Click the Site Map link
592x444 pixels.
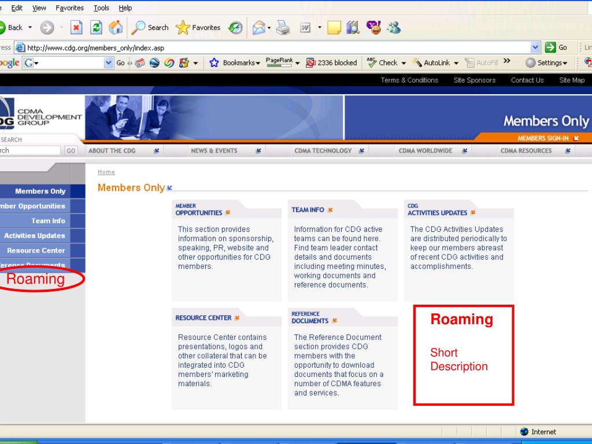[x=572, y=80]
